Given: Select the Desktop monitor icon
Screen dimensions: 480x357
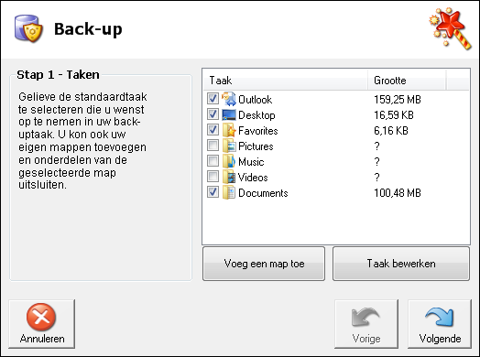Looking at the screenshot, I should [x=229, y=114].
